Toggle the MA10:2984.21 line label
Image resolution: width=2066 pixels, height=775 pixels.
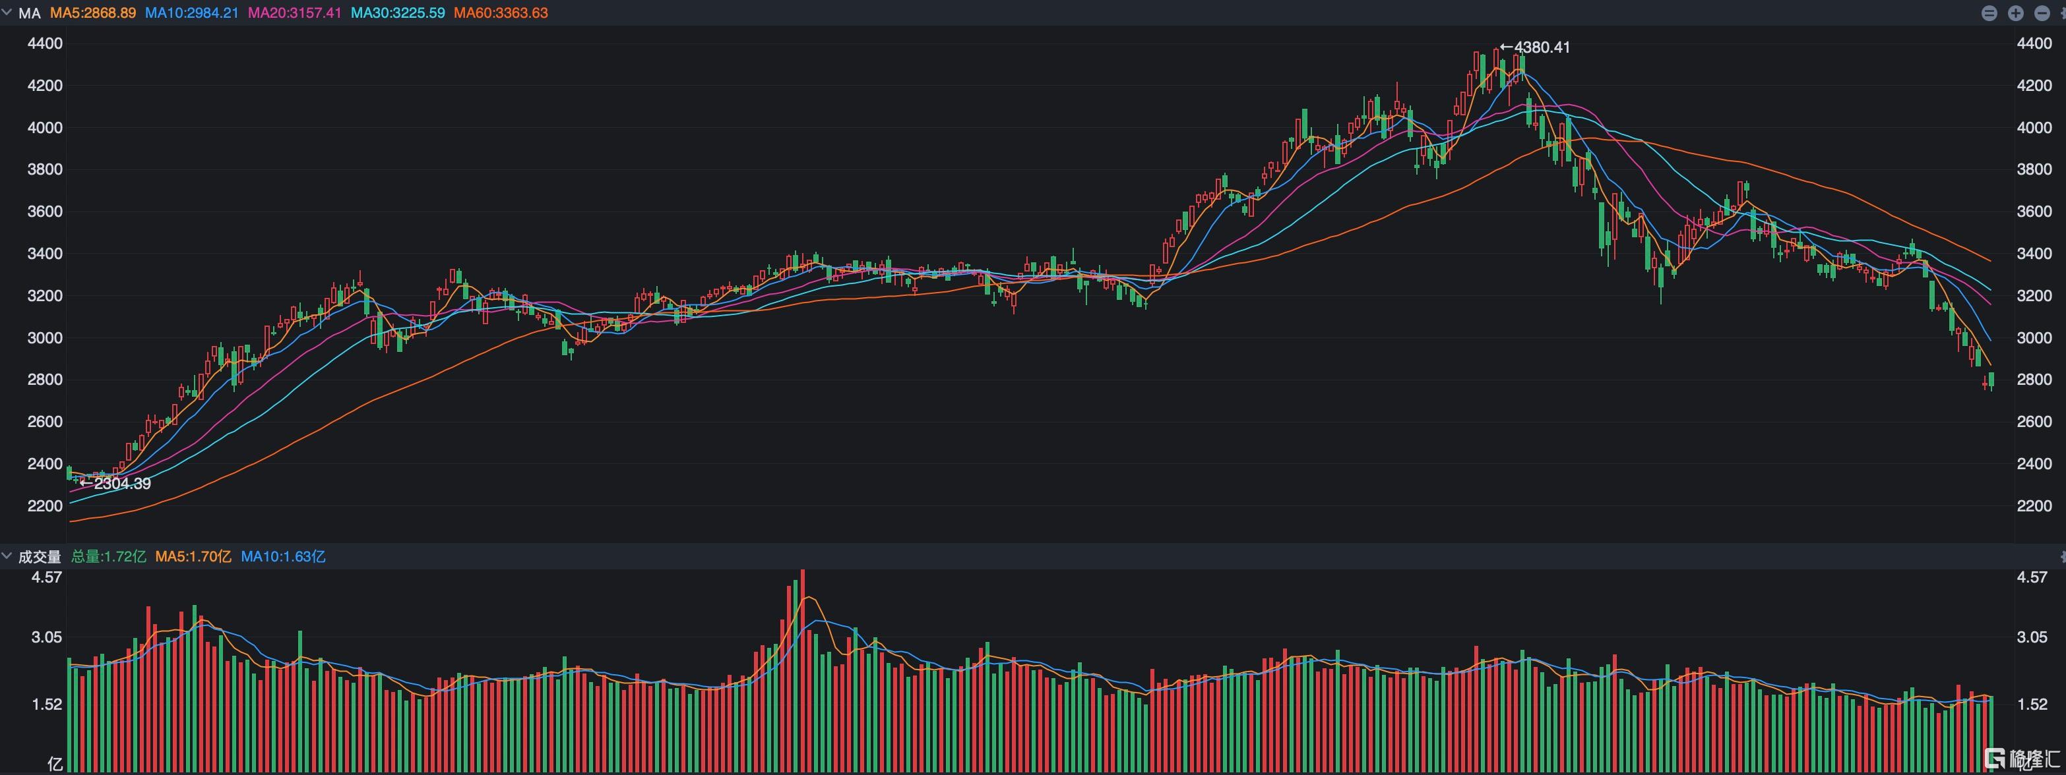pos(192,14)
